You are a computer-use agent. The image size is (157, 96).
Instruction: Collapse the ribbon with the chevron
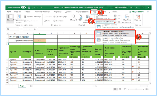150,25
